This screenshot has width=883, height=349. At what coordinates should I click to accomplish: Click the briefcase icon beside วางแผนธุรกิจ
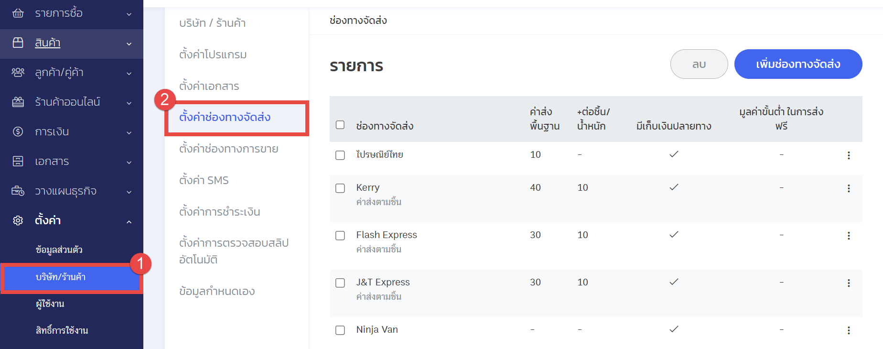[18, 191]
